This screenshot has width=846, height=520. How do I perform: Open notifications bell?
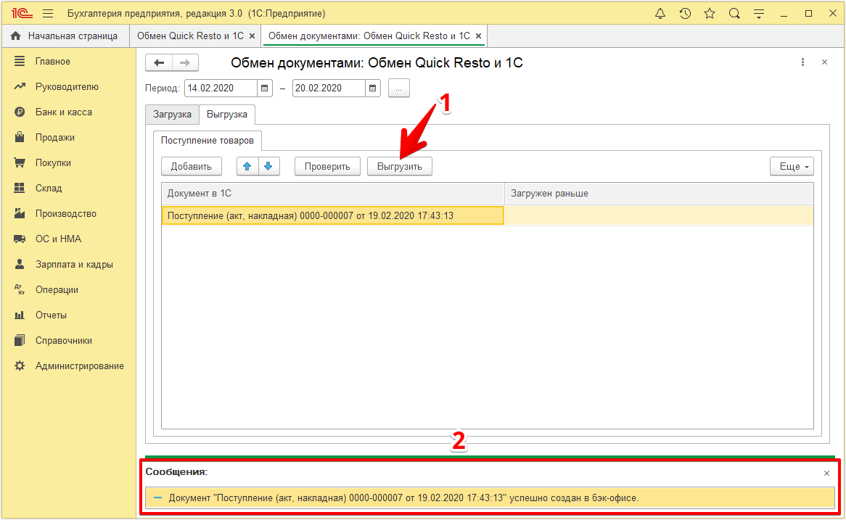pyautogui.click(x=660, y=14)
